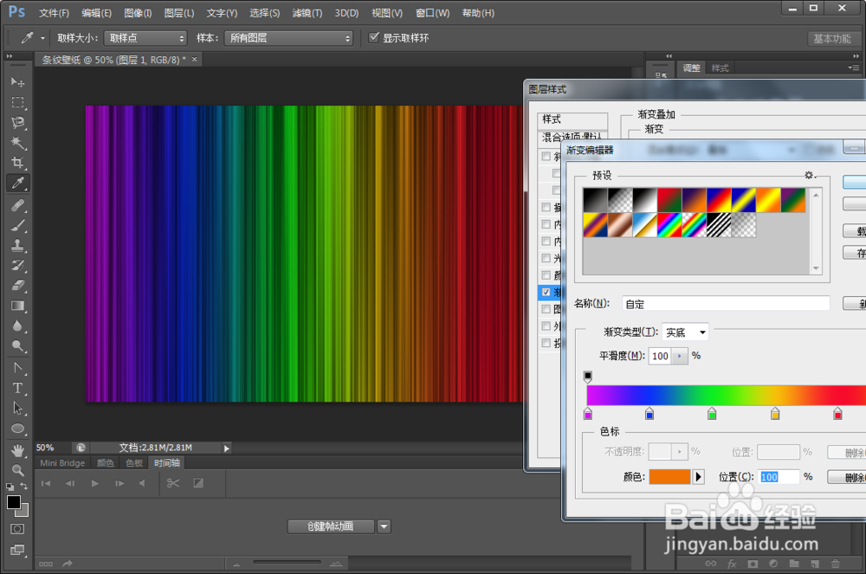Select the blue gradient color stop
Image resolution: width=866 pixels, height=574 pixels.
tap(649, 414)
